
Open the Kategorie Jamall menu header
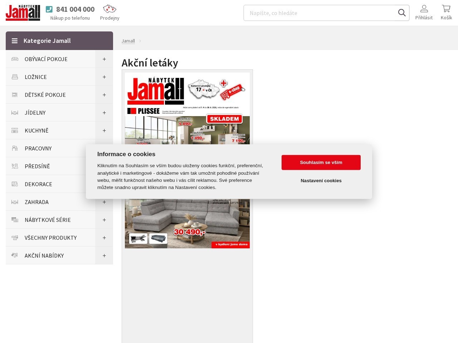pyautogui.click(x=59, y=41)
